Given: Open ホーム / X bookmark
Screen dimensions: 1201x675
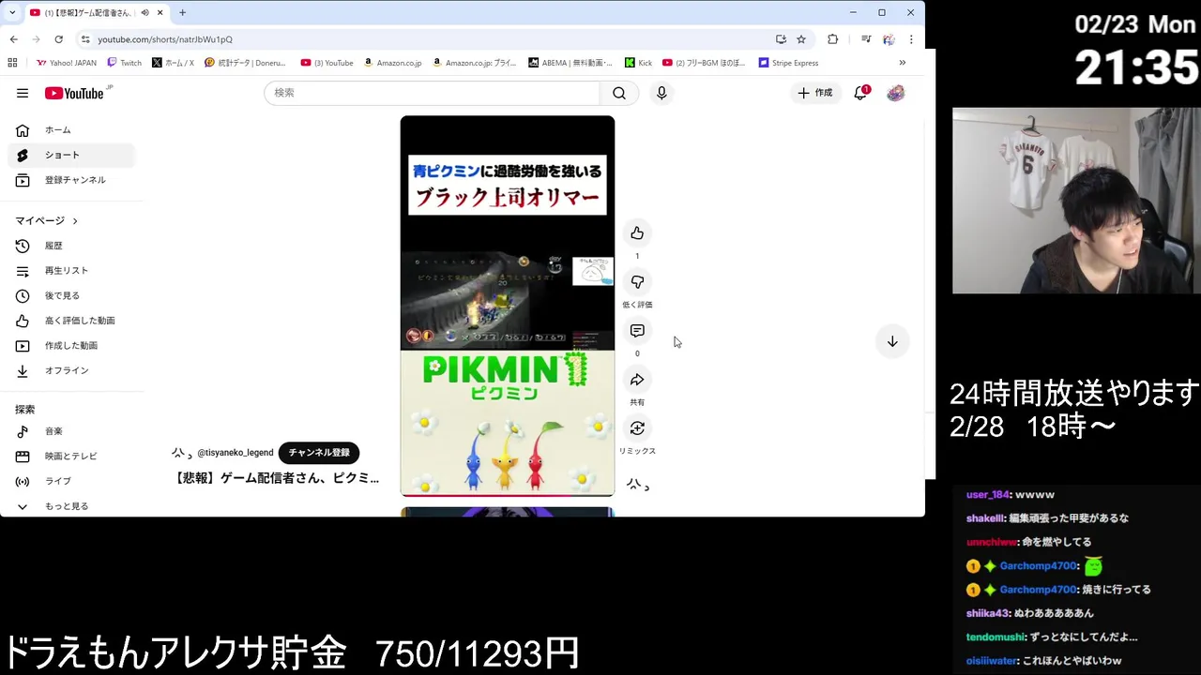Looking at the screenshot, I should click(x=173, y=63).
